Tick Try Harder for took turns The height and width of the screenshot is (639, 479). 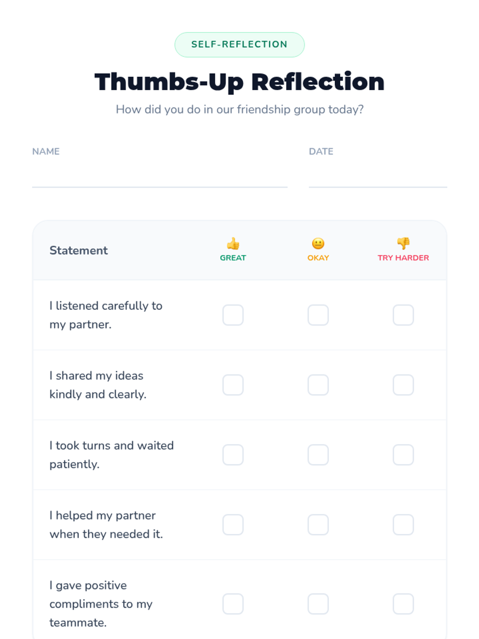[x=403, y=455]
